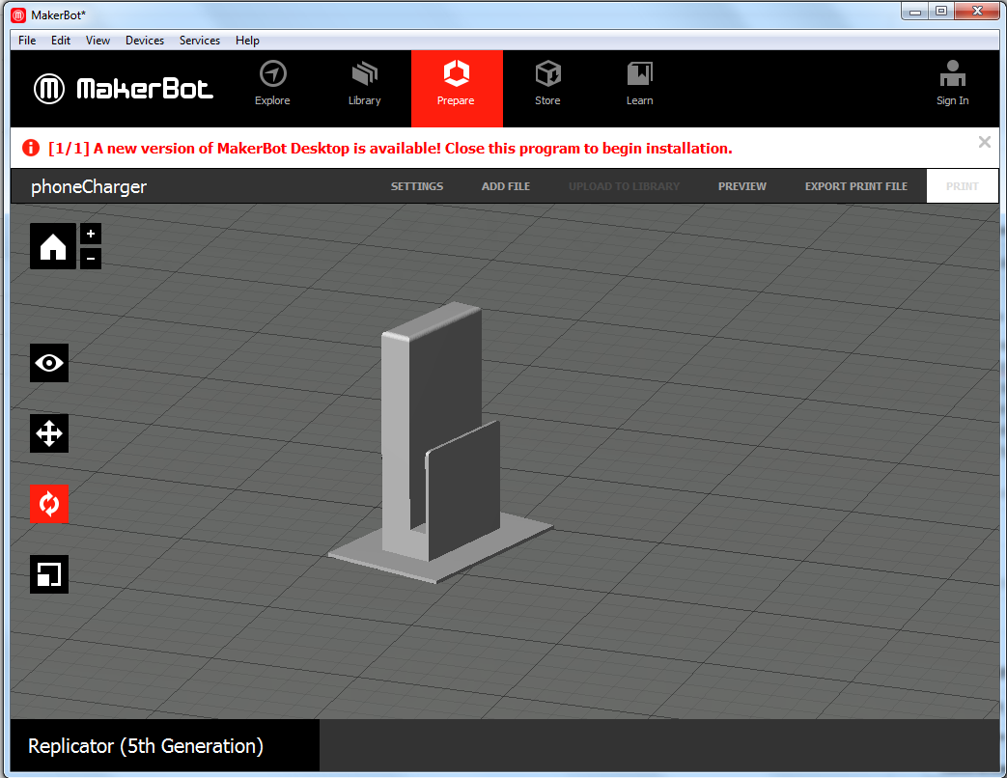
Task: Click Replicator (5th Generation) device label
Action: [146, 746]
